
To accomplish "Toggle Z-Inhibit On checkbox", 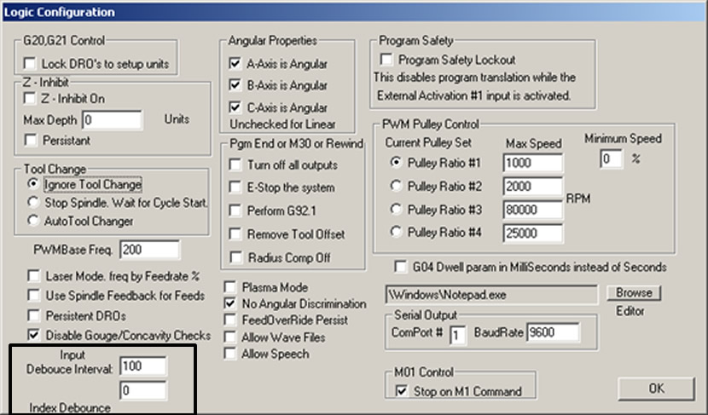I will 32,99.
